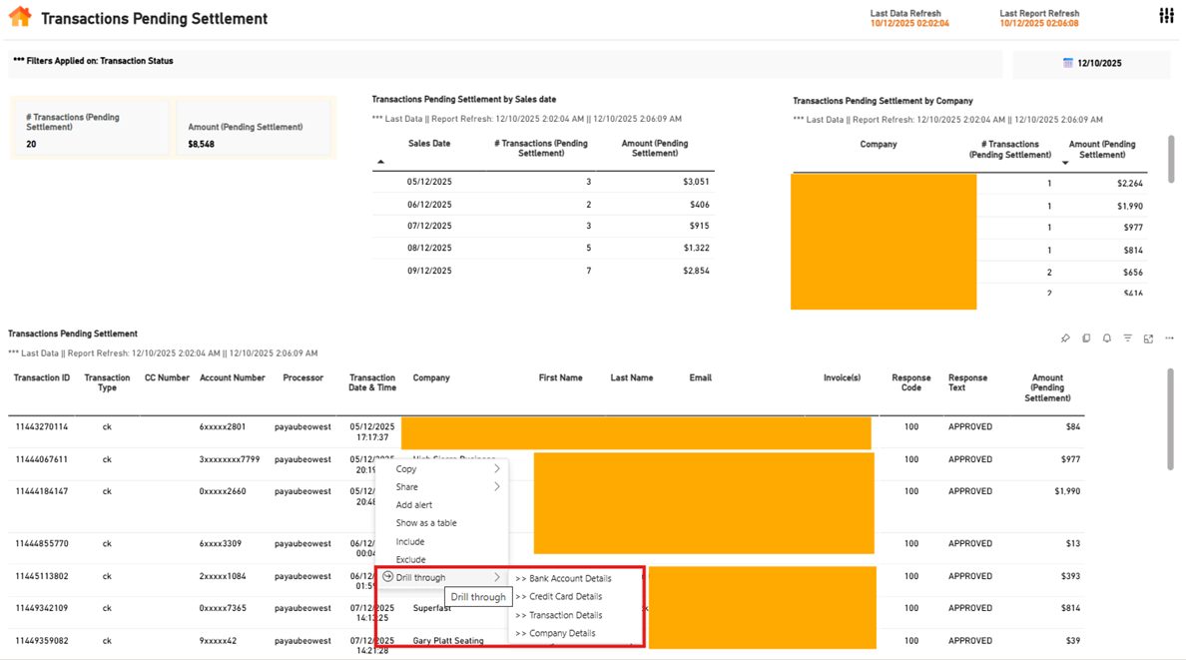Open more options ellipsis for the table
Screen dimensions: 1186x660
pos(1169,338)
